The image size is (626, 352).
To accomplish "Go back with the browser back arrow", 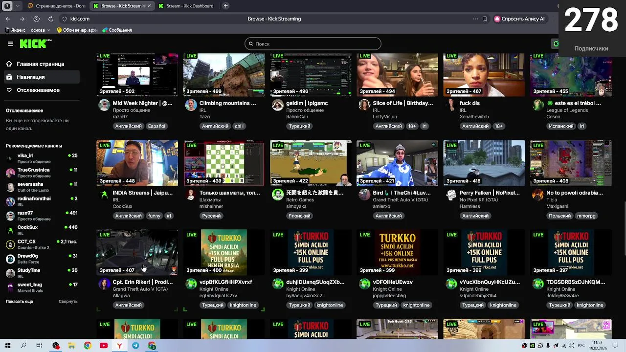I will 8,19.
